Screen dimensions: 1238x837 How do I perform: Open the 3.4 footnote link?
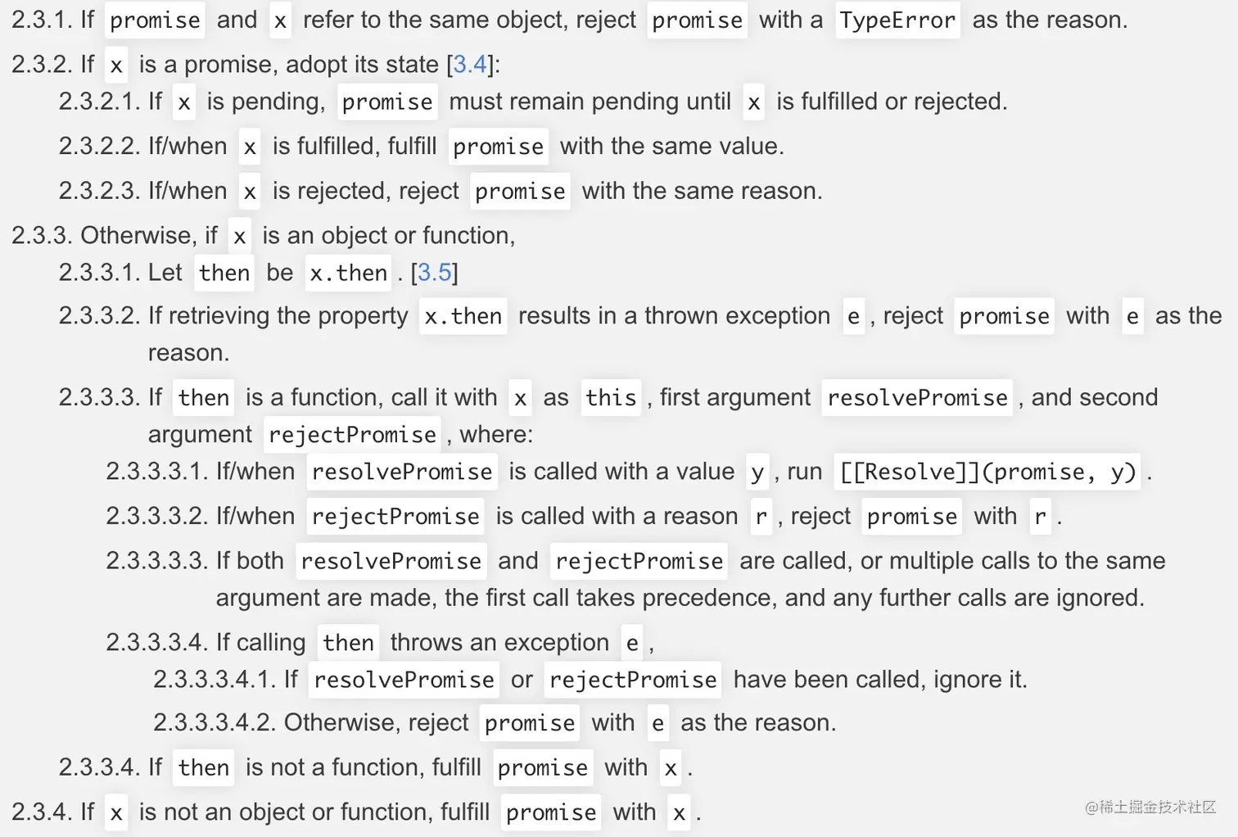coord(470,64)
